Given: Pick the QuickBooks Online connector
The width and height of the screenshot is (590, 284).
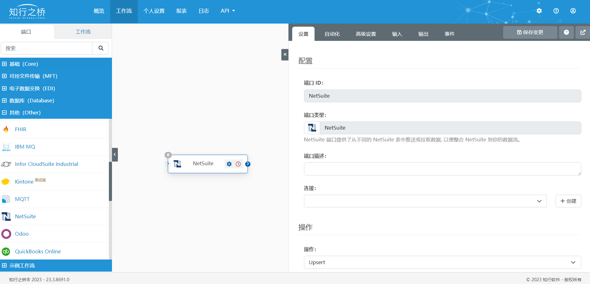Looking at the screenshot, I should (54, 251).
